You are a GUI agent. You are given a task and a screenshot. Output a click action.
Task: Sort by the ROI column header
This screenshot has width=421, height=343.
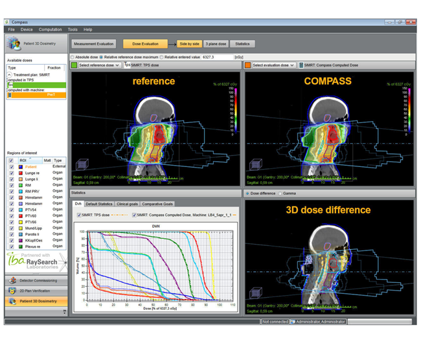click(x=30, y=160)
